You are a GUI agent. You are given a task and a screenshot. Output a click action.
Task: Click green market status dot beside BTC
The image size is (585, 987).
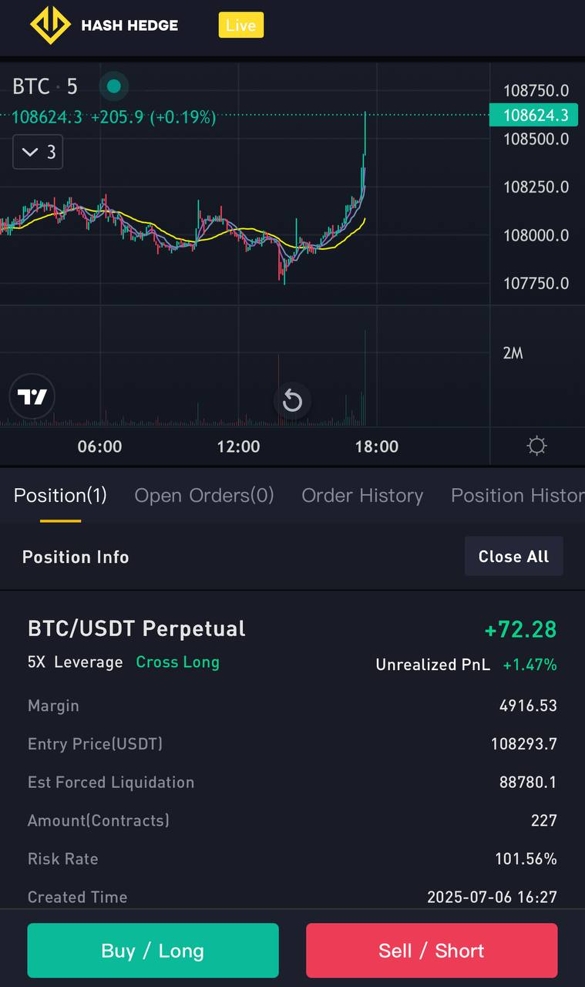click(114, 86)
